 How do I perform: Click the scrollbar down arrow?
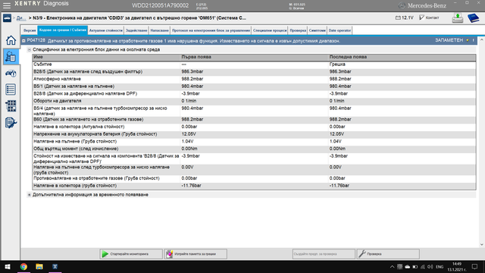(x=482, y=244)
